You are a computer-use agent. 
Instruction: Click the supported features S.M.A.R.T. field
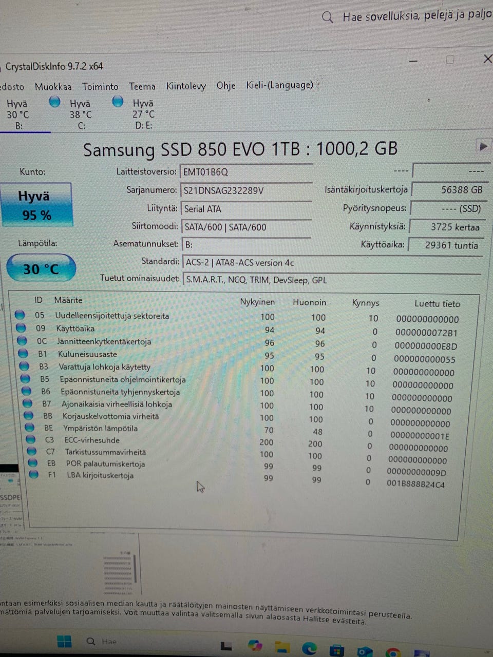(331, 280)
